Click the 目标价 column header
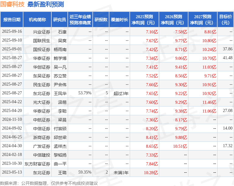The height and width of the screenshot is (186, 234). pos(225,19)
